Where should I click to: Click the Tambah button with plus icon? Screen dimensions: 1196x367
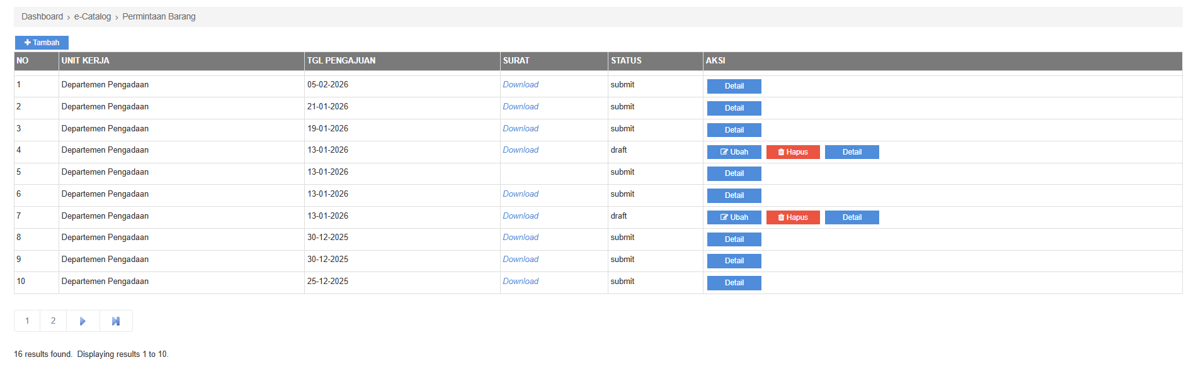pos(42,43)
